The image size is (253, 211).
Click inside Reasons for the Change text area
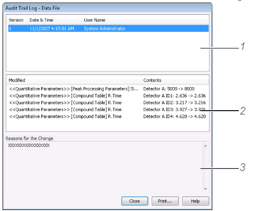pos(104,167)
